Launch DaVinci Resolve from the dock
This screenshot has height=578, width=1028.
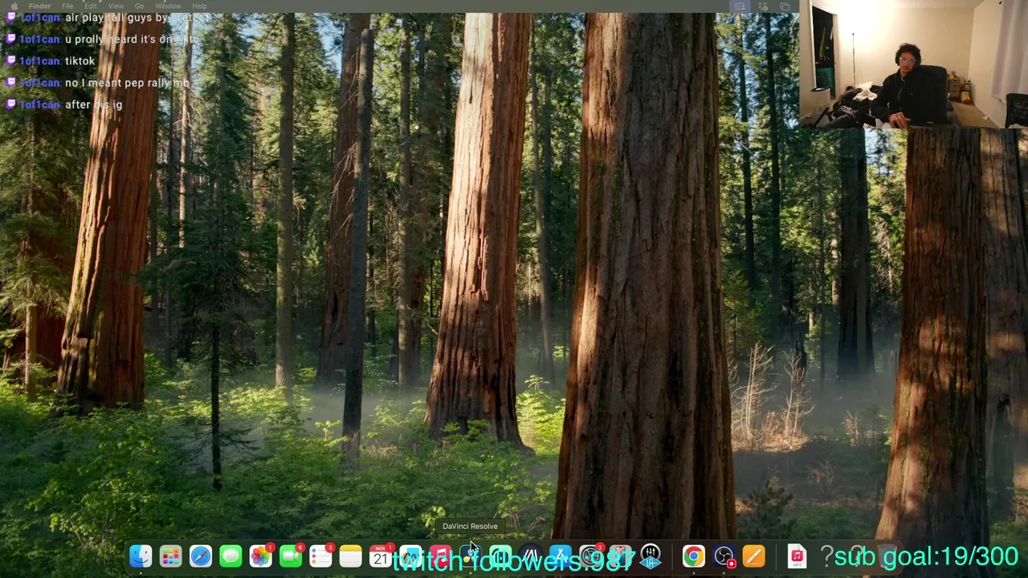click(471, 556)
